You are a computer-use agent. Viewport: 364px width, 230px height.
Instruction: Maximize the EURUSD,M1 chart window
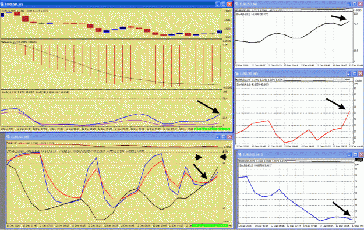[355, 4]
